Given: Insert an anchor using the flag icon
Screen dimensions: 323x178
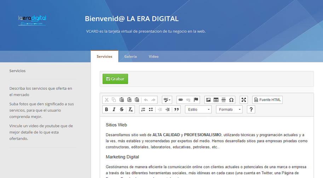Looking at the screenshot, I should click(196, 100).
